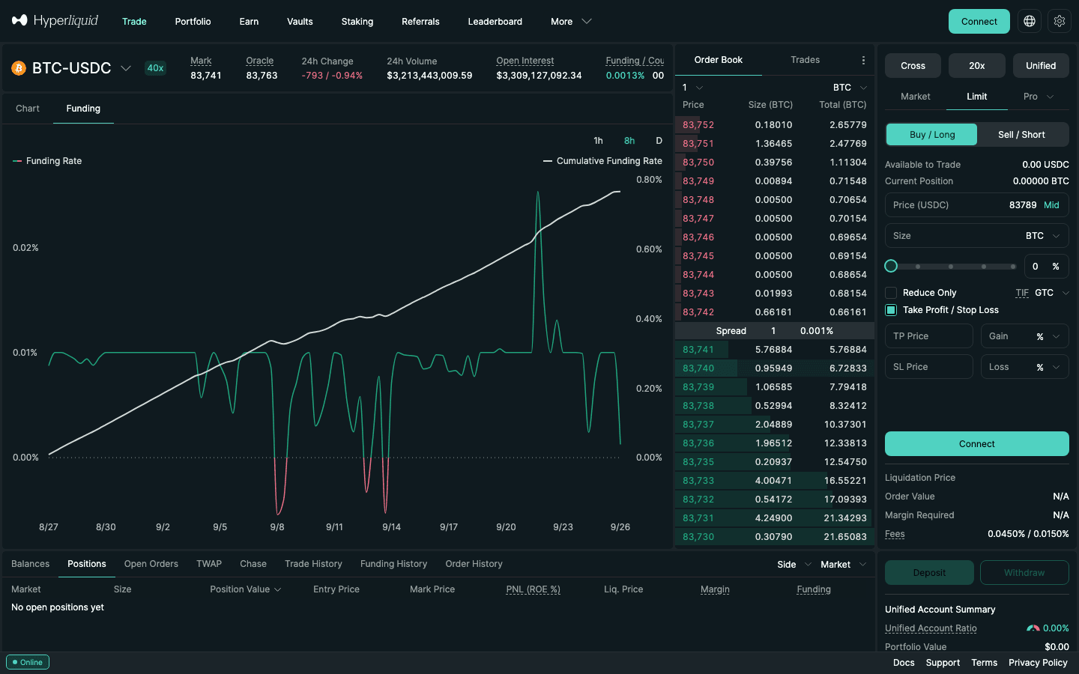Open language globe settings
The image size is (1079, 674).
coord(1030,21)
